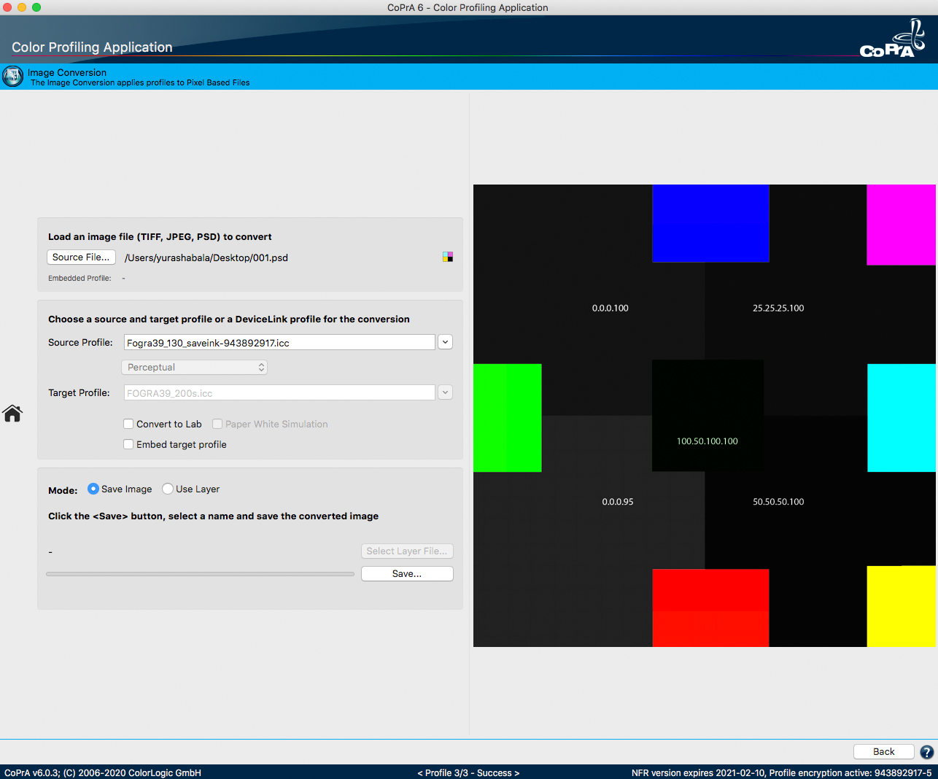Screen dimensions: 938x779
Task: Click the Select Layer File... button
Action: (407, 551)
